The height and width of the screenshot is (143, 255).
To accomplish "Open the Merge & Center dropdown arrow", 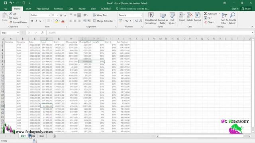I will coord(115,21).
